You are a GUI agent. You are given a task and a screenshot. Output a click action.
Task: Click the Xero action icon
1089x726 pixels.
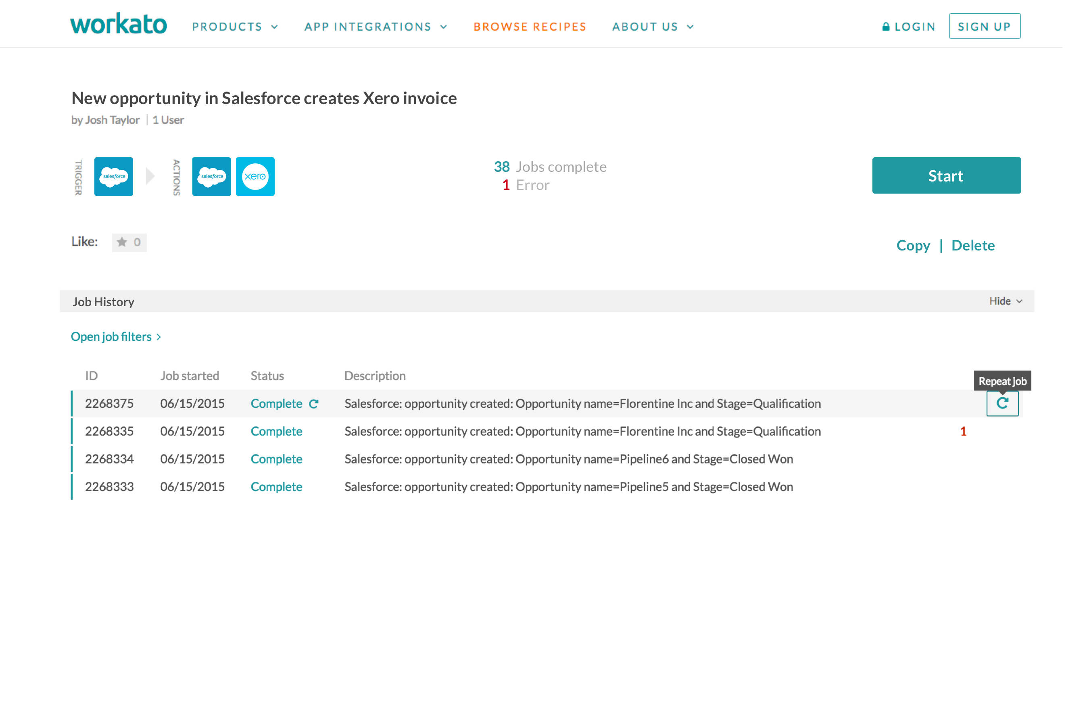(255, 176)
